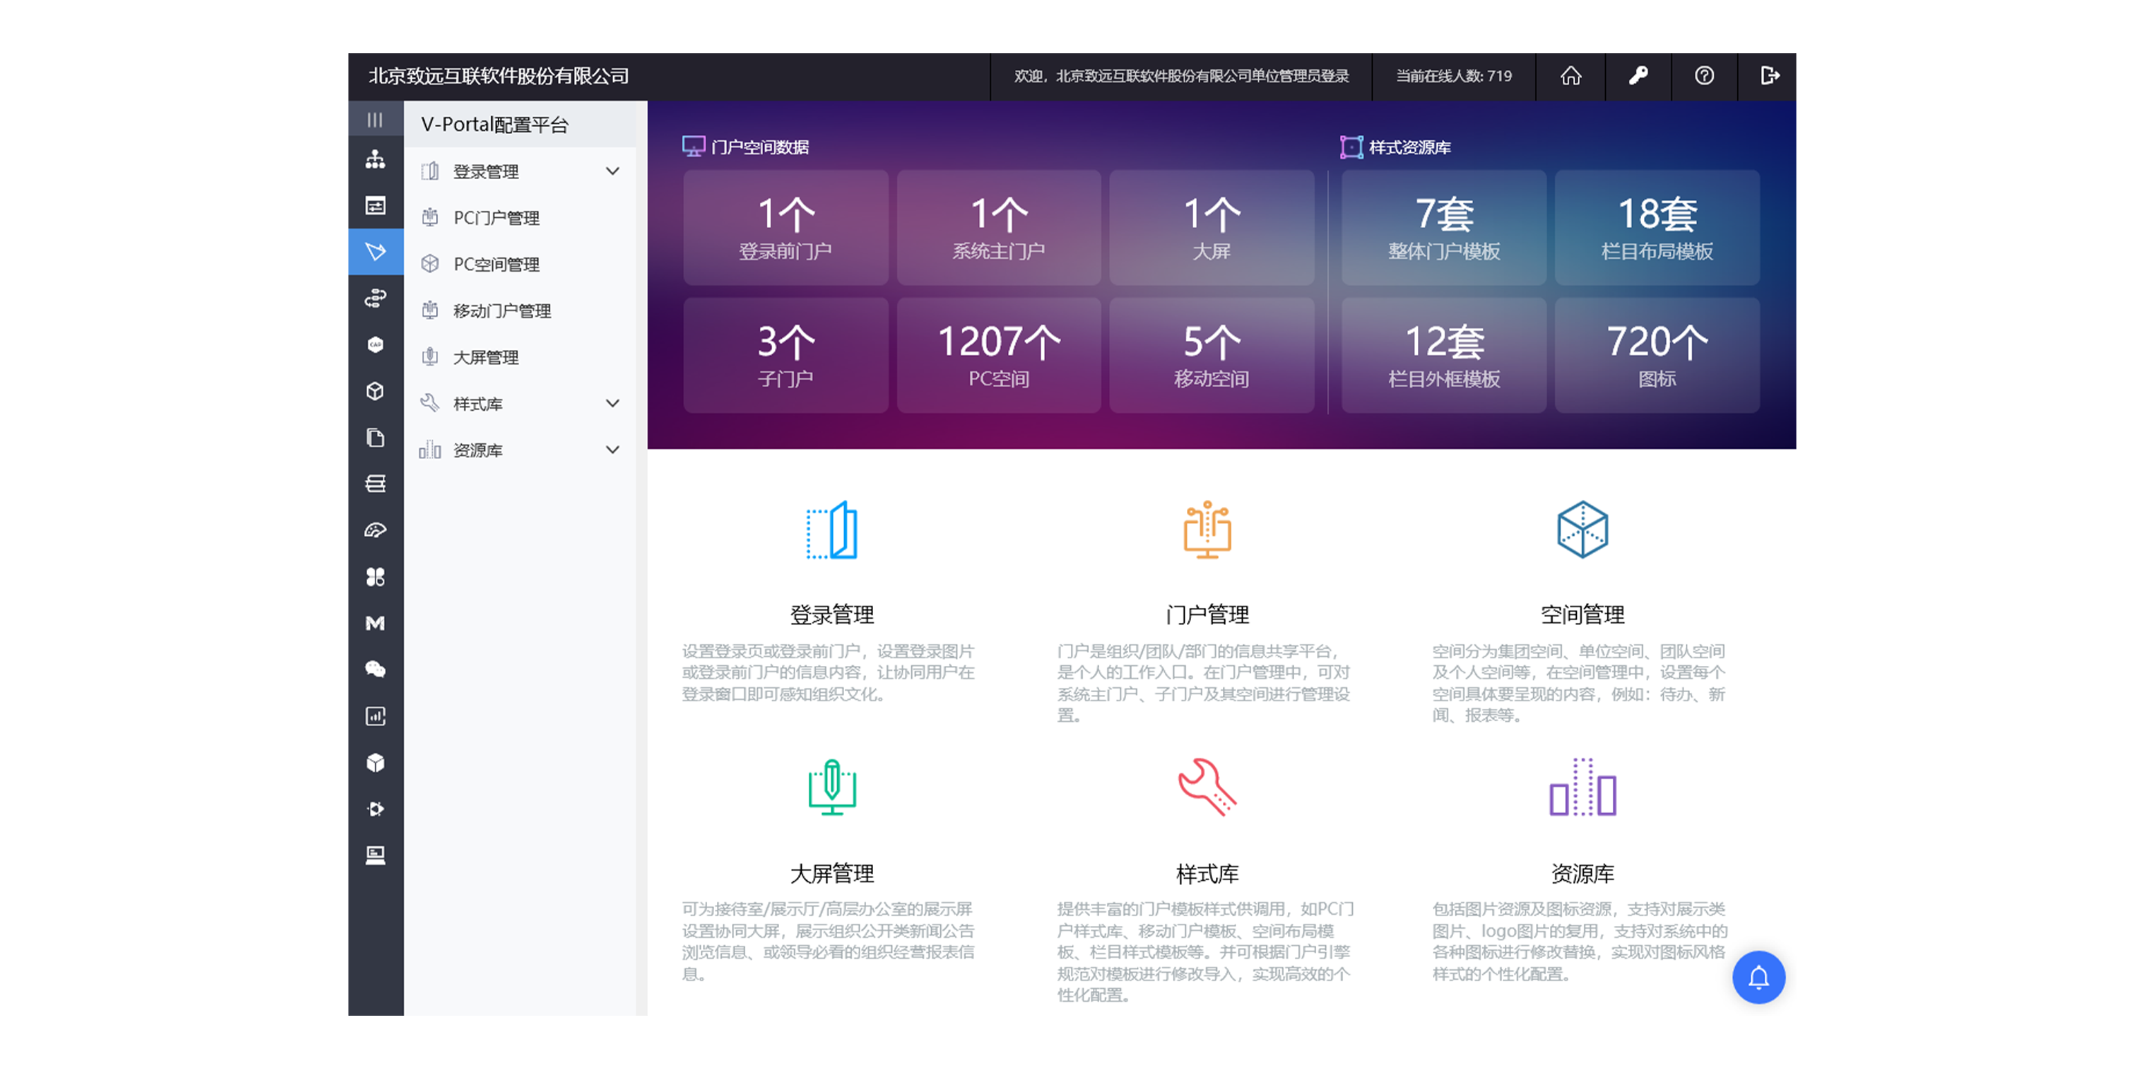Select 大屏管理 in left menu

click(486, 357)
